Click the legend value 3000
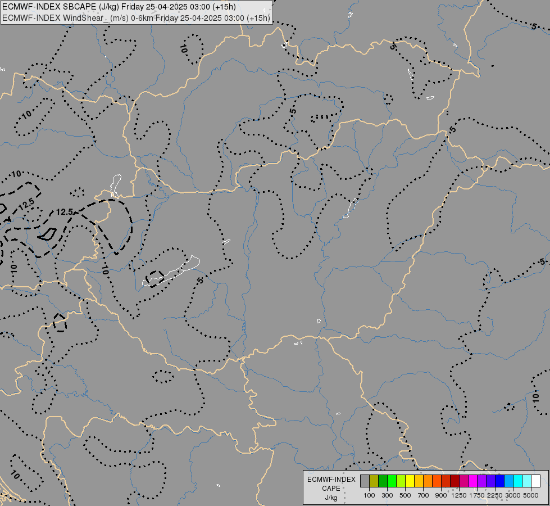Screen dimensions: 550x506 (512, 495)
